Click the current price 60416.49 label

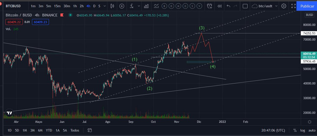tap(308, 54)
